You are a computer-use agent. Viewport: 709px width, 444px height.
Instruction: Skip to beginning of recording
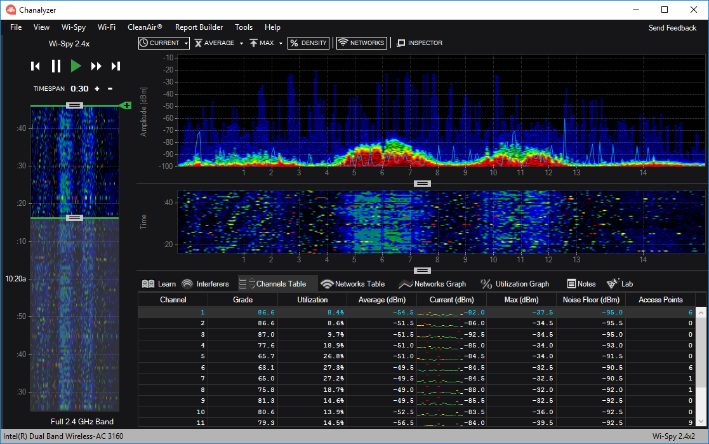pyautogui.click(x=36, y=66)
